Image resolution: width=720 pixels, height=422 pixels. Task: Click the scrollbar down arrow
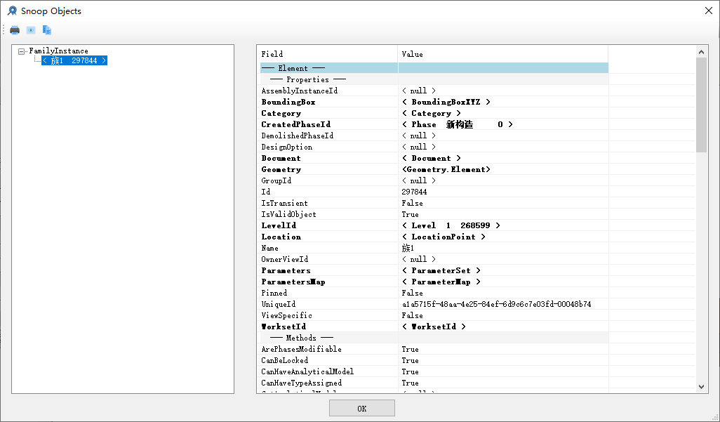coord(701,385)
